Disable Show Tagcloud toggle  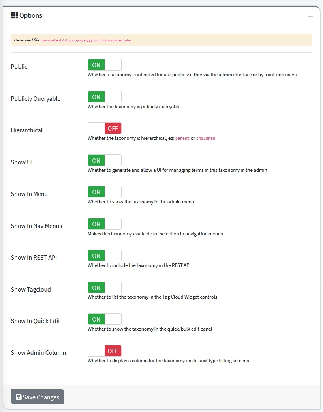[x=105, y=288]
